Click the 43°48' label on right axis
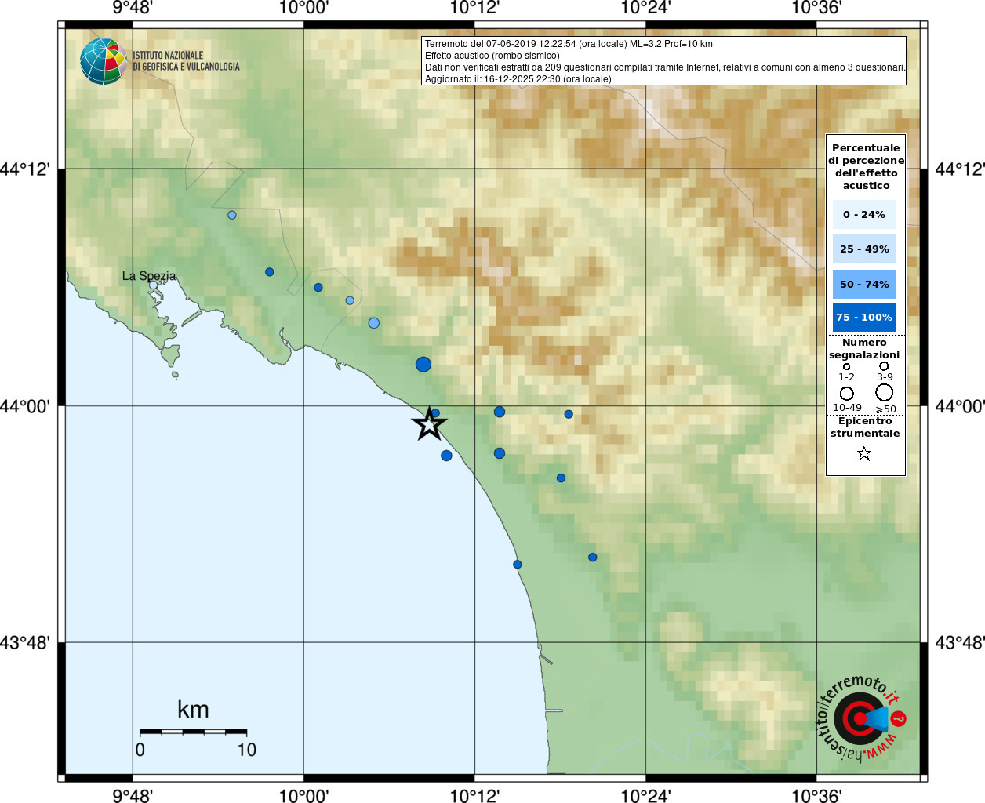 coord(960,643)
